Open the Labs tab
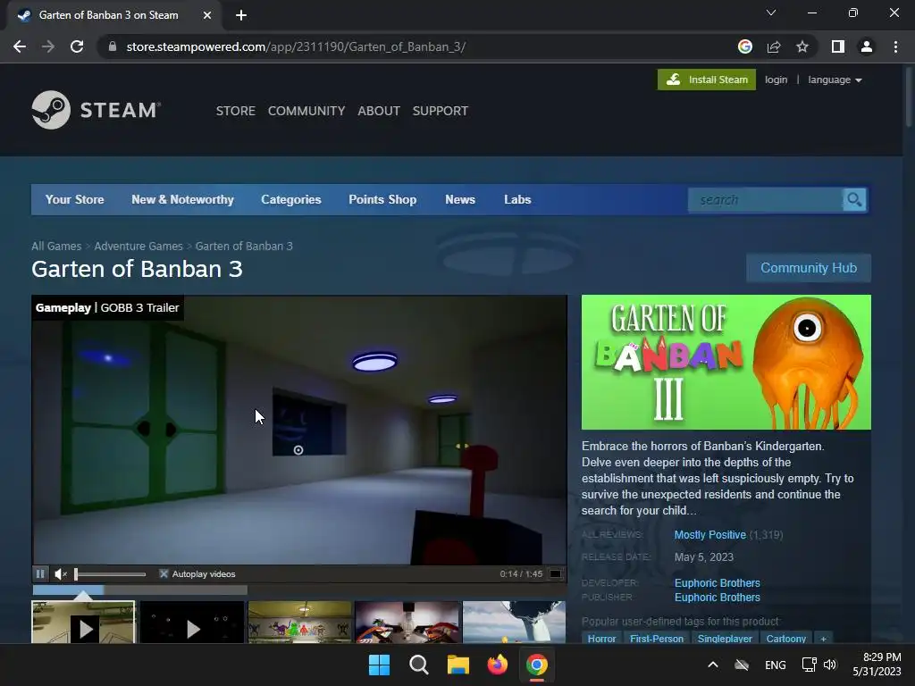Screen dimensions: 915x686 click(517, 199)
